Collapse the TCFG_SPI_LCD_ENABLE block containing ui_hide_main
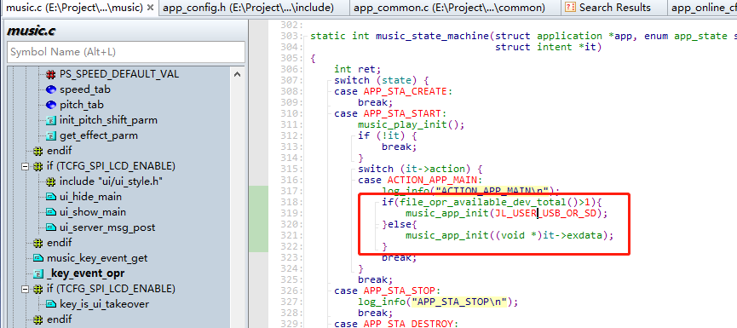Screen dimensions: 737x328 pyautogui.click(x=25, y=166)
